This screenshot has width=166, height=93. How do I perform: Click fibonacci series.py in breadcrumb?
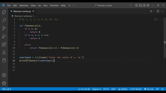click(x=23, y=16)
